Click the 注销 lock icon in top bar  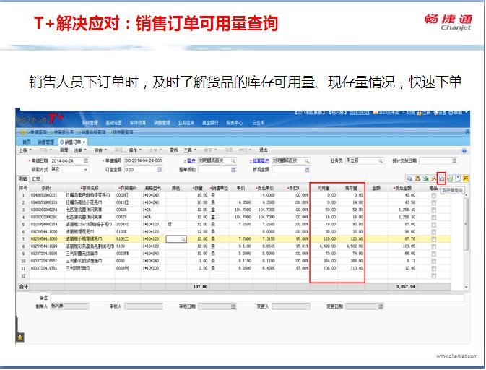click(420, 113)
